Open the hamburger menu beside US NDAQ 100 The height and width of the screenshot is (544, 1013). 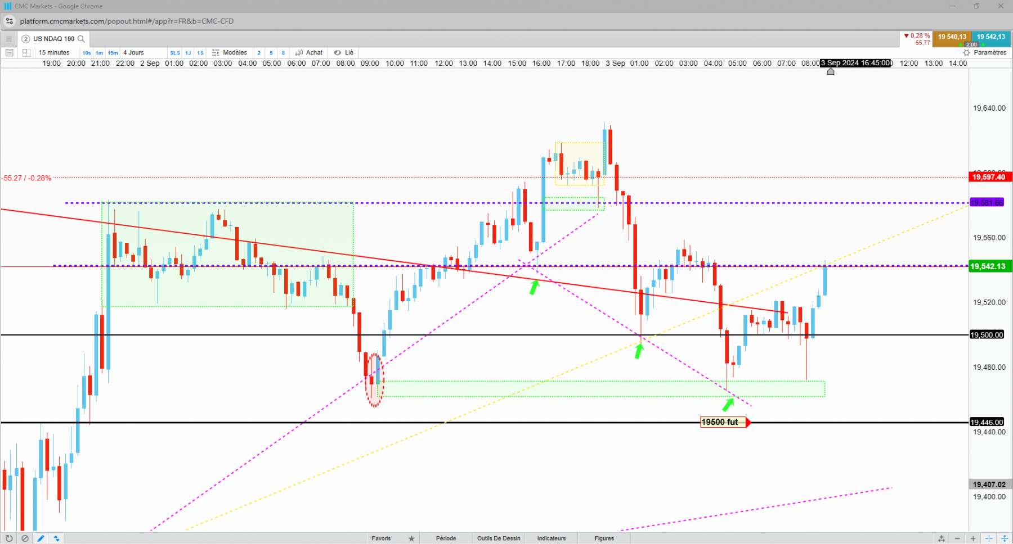pyautogui.click(x=8, y=39)
